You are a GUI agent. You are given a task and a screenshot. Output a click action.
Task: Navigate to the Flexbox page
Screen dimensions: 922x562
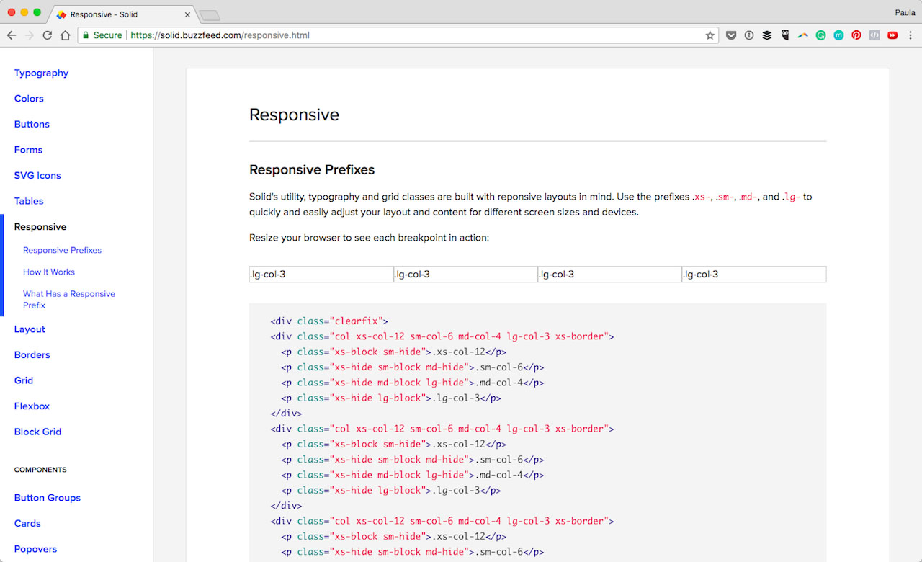(x=32, y=406)
